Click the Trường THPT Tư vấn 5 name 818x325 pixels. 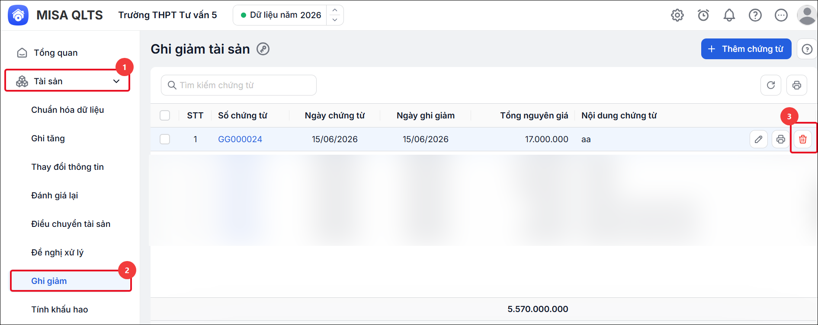[x=168, y=15]
